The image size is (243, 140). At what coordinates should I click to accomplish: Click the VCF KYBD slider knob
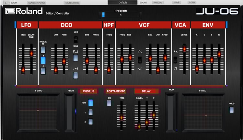(x=165, y=58)
